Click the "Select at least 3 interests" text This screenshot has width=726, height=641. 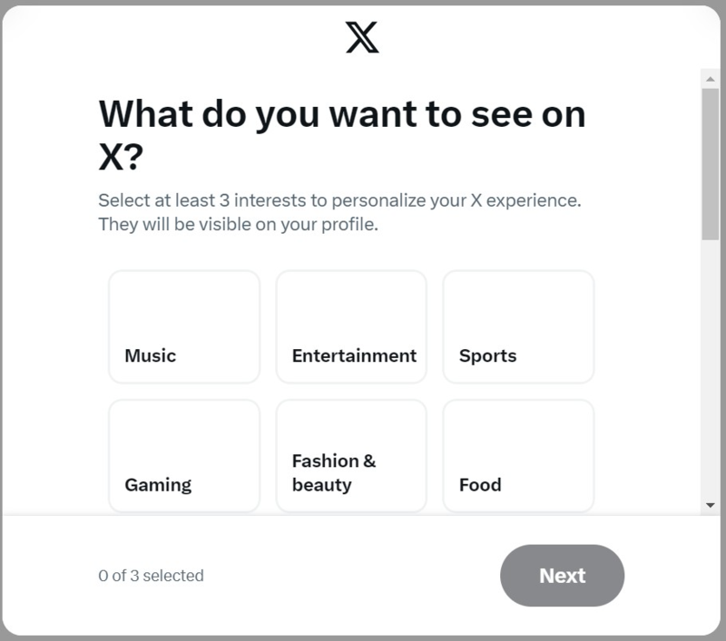pos(339,200)
